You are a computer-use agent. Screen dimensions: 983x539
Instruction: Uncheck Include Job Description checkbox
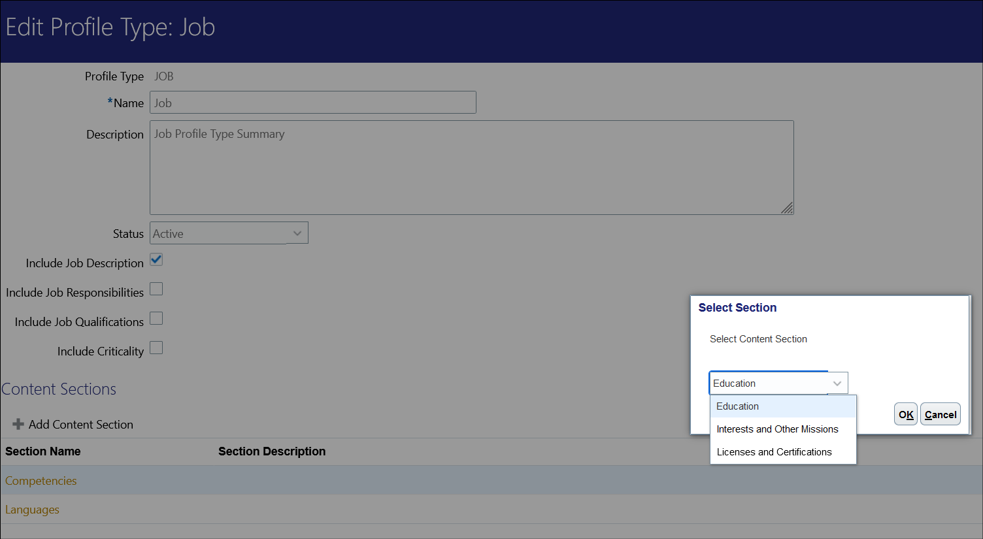156,259
